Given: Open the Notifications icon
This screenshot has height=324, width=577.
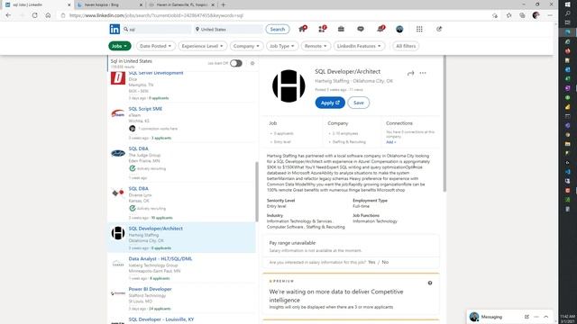Looking at the screenshot, I should (x=380, y=29).
